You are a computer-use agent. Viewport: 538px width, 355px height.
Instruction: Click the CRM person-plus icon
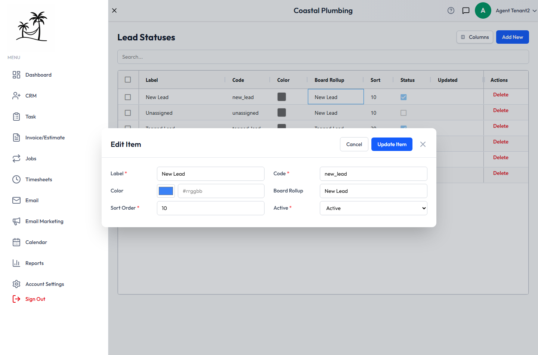point(16,96)
